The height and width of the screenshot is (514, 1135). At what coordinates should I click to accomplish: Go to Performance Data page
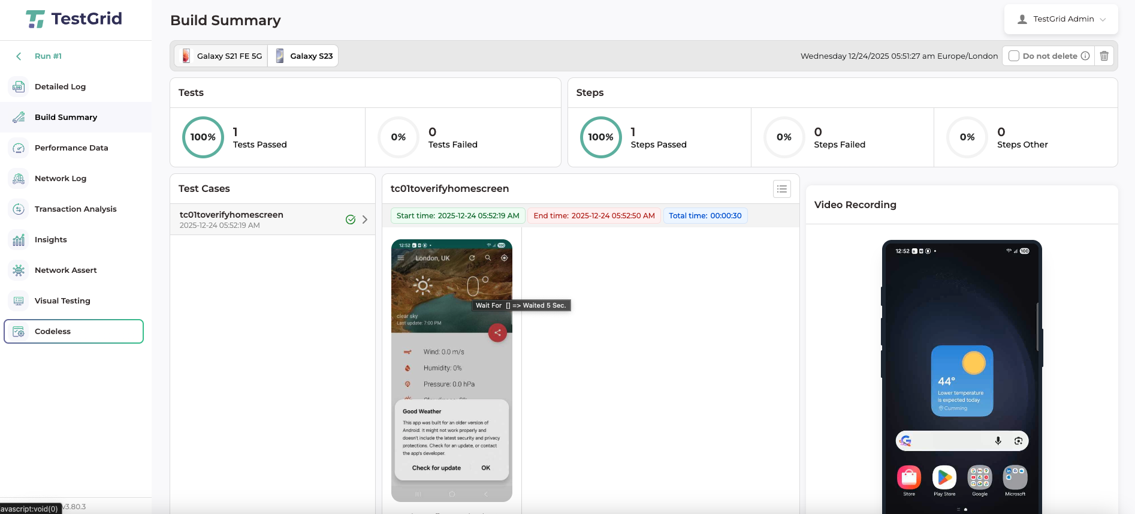[71, 148]
